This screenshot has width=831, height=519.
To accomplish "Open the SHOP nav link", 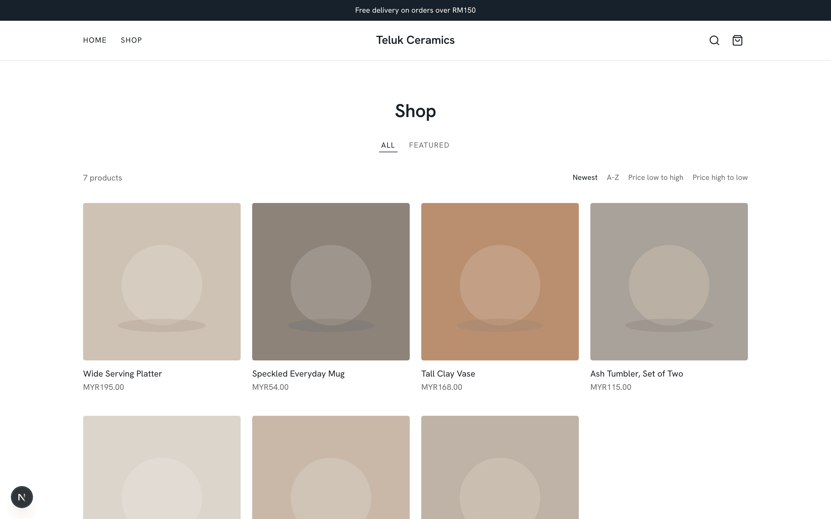I will click(x=131, y=40).
